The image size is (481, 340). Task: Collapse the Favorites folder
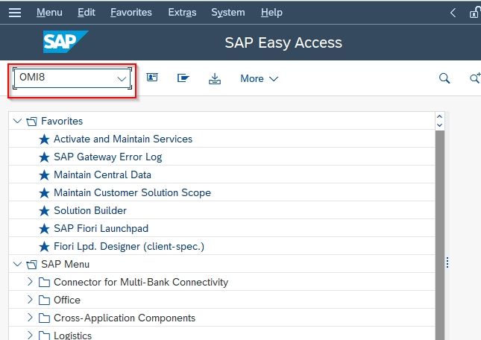coord(17,121)
